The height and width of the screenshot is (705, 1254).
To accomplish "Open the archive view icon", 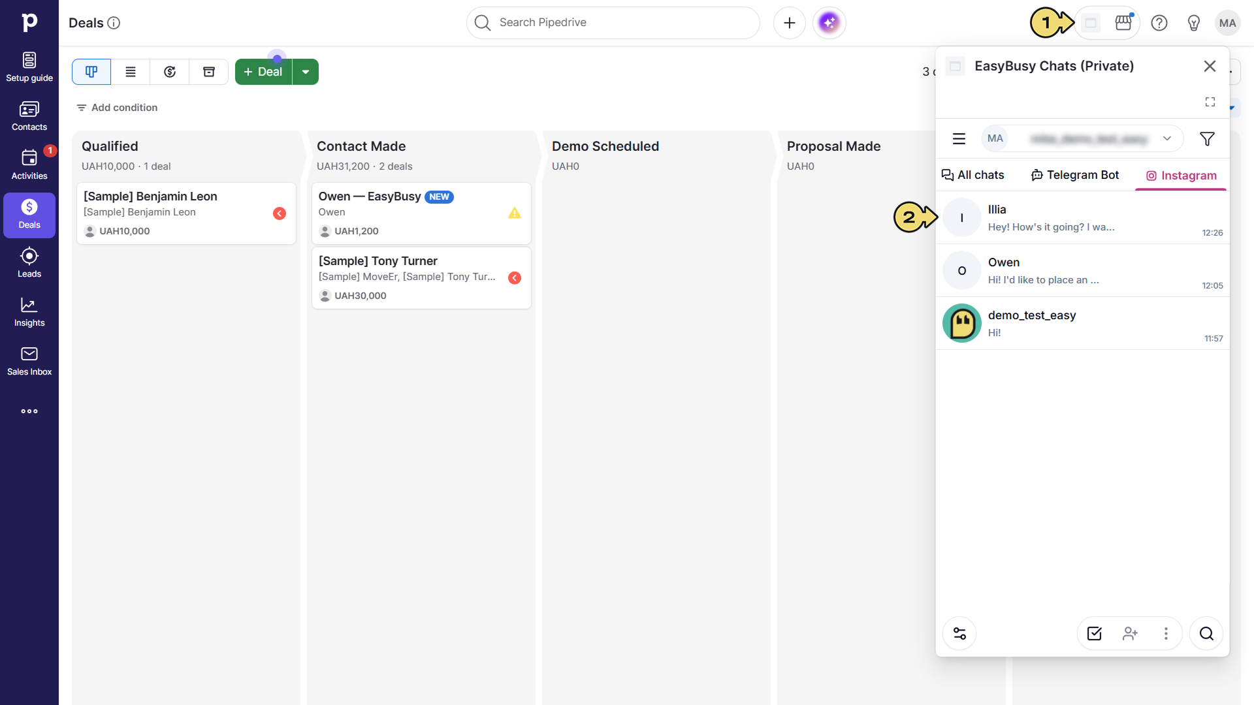I will click(209, 72).
